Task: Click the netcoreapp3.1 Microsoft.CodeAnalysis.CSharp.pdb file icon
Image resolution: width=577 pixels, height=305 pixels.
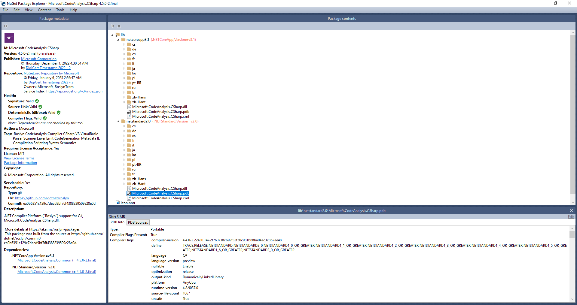Action: tap(129, 111)
